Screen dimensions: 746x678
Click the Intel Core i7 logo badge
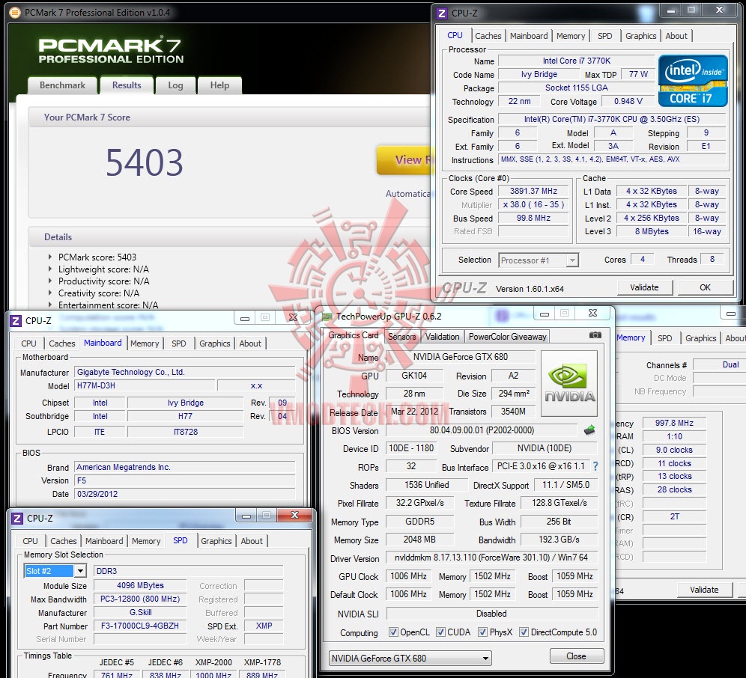point(693,81)
